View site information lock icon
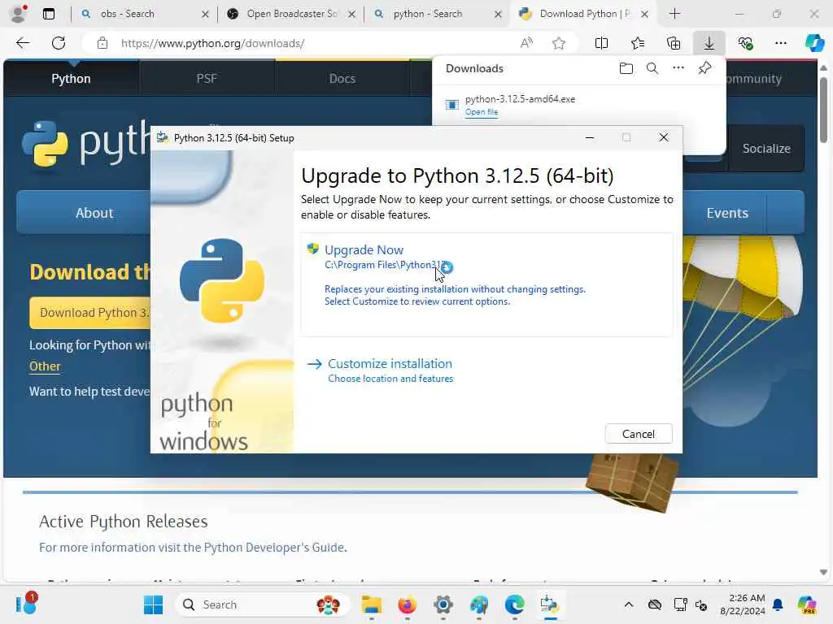Viewport: 833px width, 624px height. pyautogui.click(x=102, y=43)
